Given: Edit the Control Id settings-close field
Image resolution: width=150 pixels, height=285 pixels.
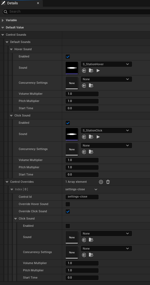Looking at the screenshot, I should pos(82,197).
